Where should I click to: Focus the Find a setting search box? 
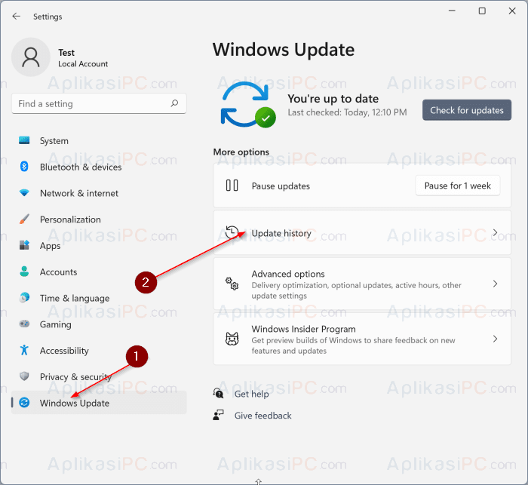pyautogui.click(x=99, y=103)
